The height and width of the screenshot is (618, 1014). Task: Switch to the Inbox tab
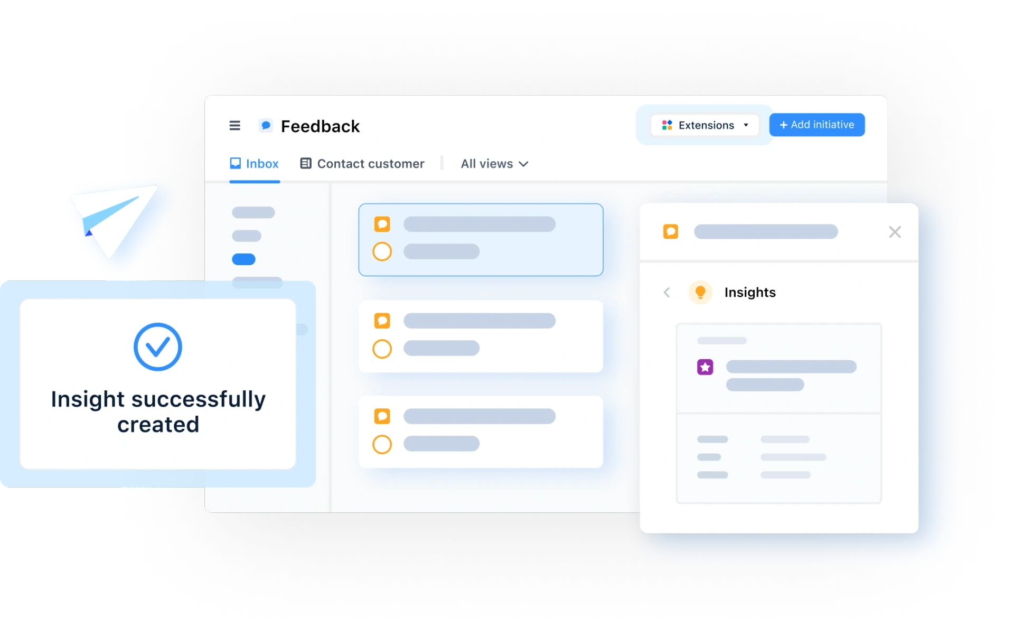coord(254,163)
